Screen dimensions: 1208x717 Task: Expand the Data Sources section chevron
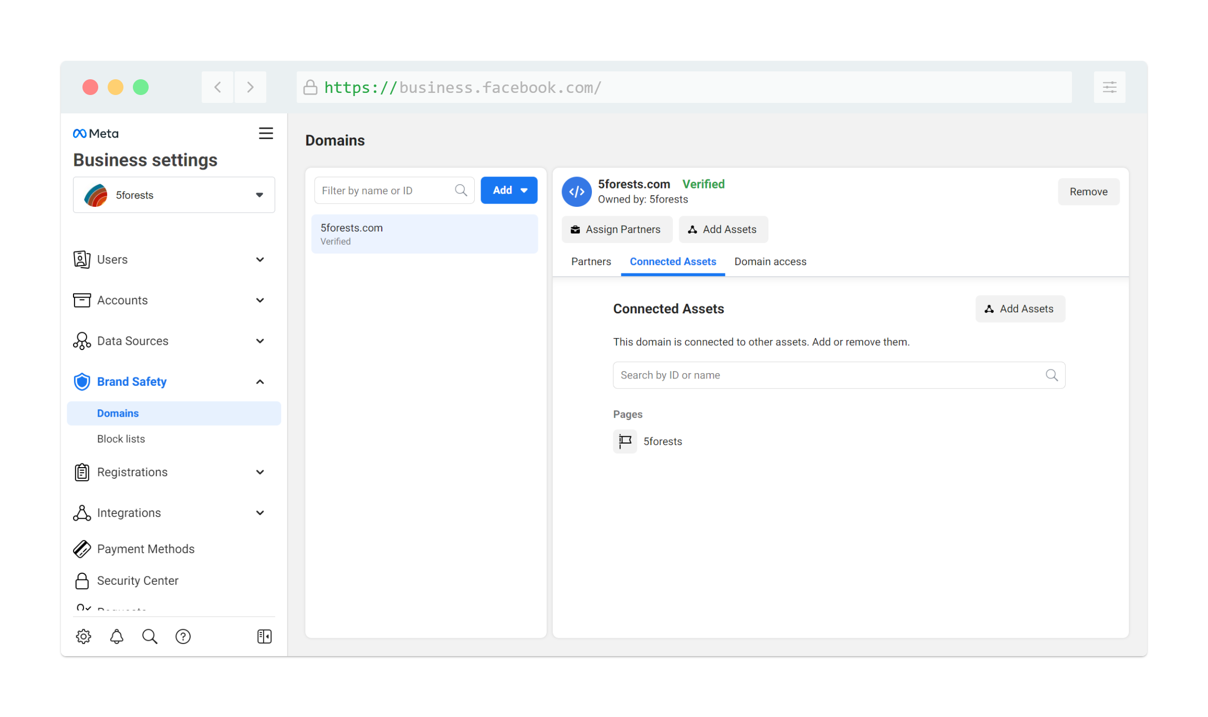(260, 341)
